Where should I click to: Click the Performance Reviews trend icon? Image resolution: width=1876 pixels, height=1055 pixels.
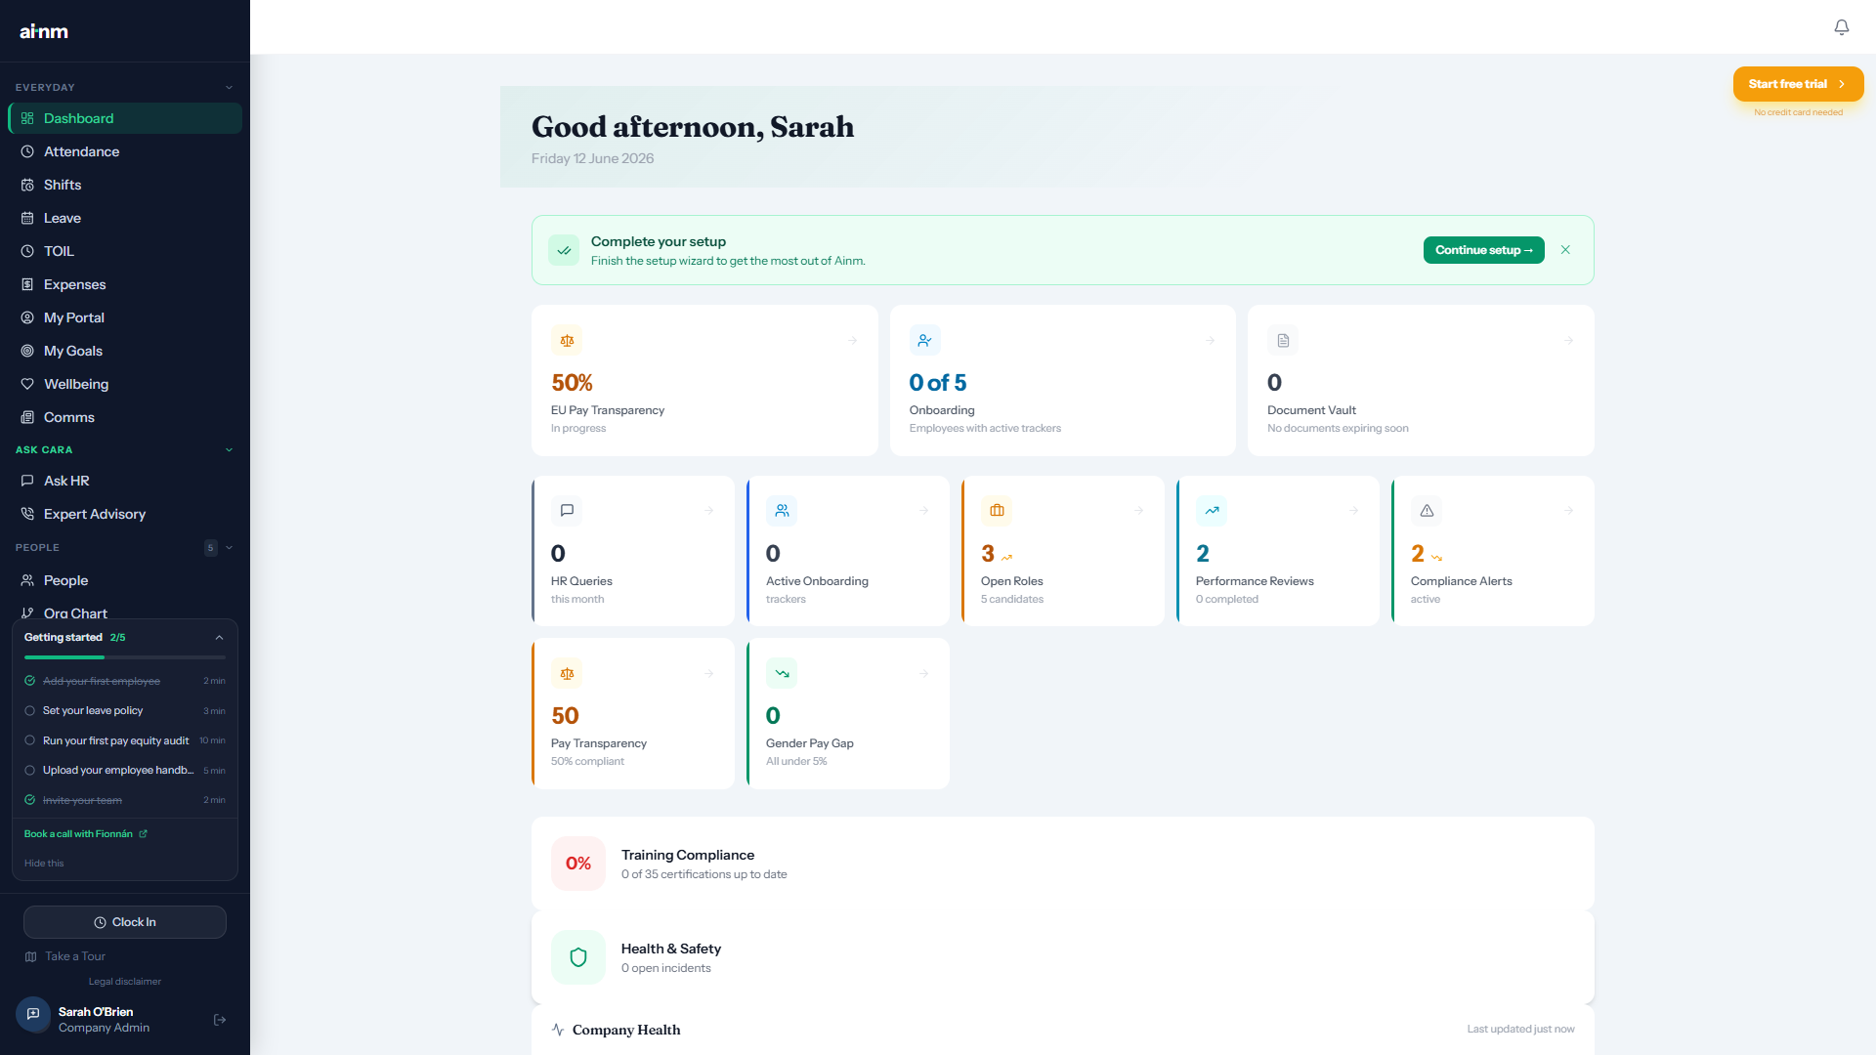pos(1212,510)
